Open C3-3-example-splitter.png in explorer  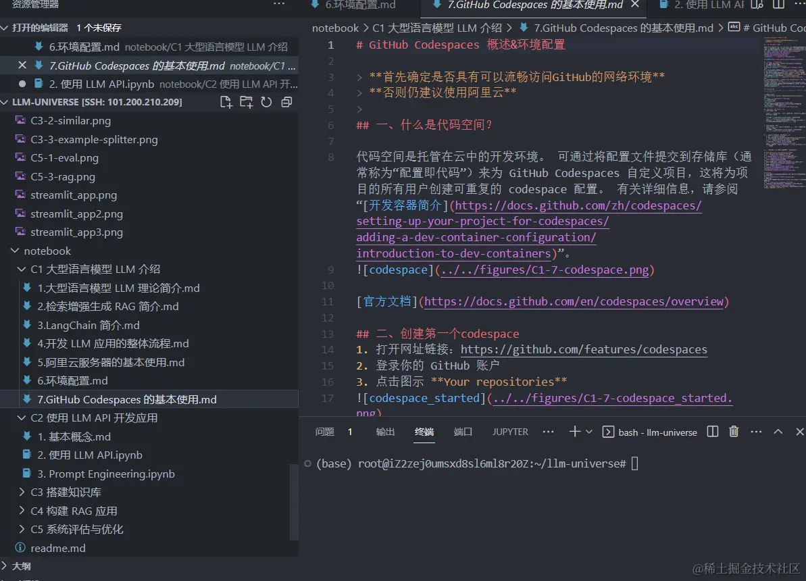point(94,139)
